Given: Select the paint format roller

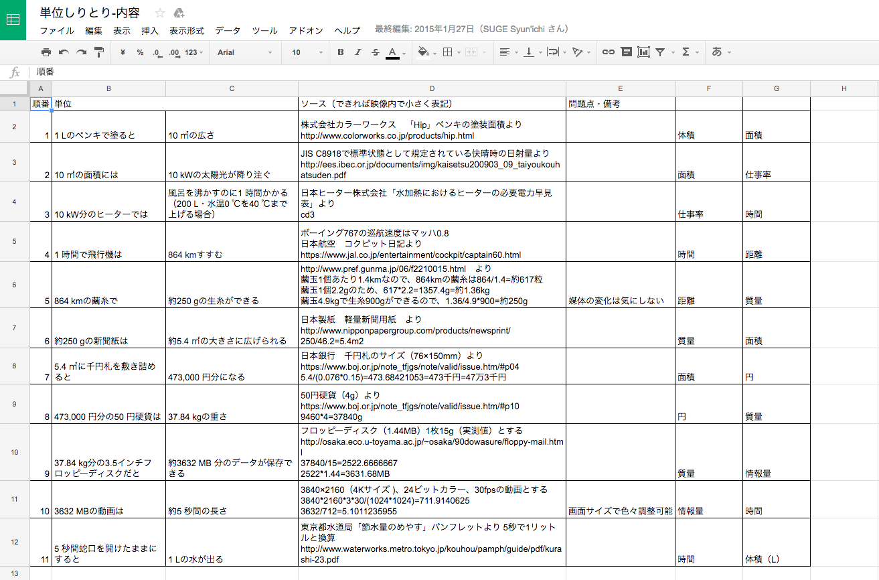Looking at the screenshot, I should [99, 52].
